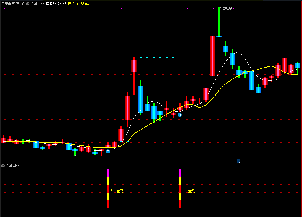Select the 金马副图 indicator name
Viewport: 302px width, 217px height.
click(13, 166)
